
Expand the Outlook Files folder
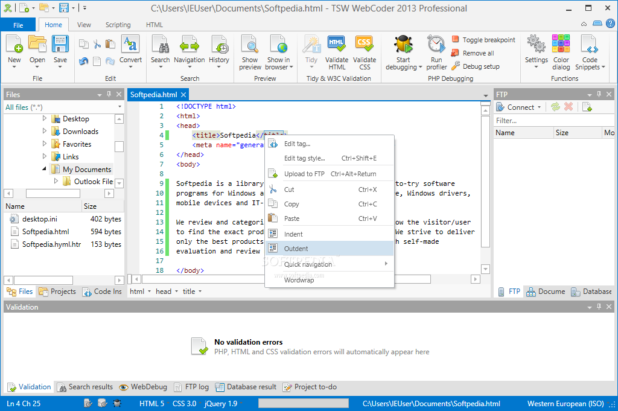click(x=56, y=181)
